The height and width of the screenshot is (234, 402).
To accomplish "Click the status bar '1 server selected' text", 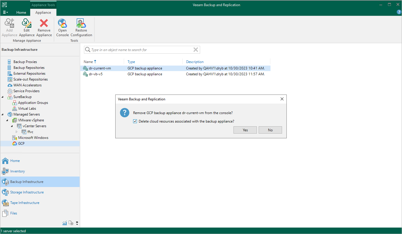I will pos(13,231).
